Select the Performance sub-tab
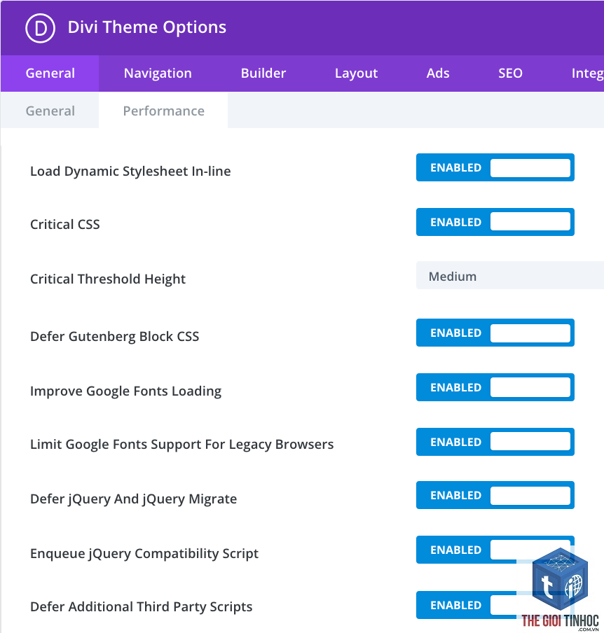The image size is (604, 633). (x=163, y=111)
